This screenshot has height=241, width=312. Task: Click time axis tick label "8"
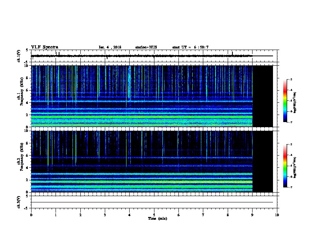228,215
